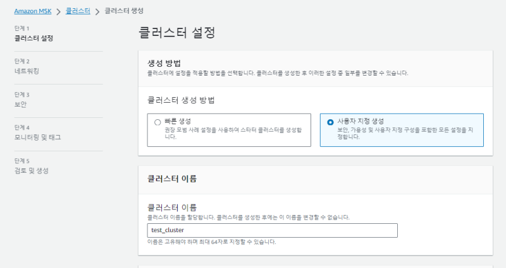Jump to step 2 네트워킹

click(27, 71)
